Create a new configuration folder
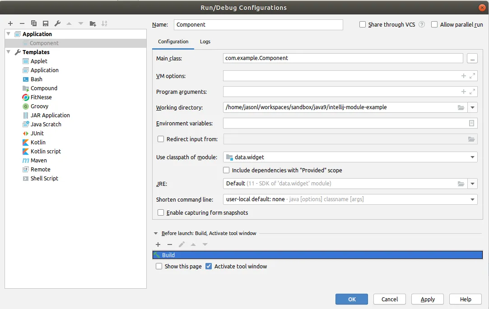489x309 pixels. click(x=93, y=23)
